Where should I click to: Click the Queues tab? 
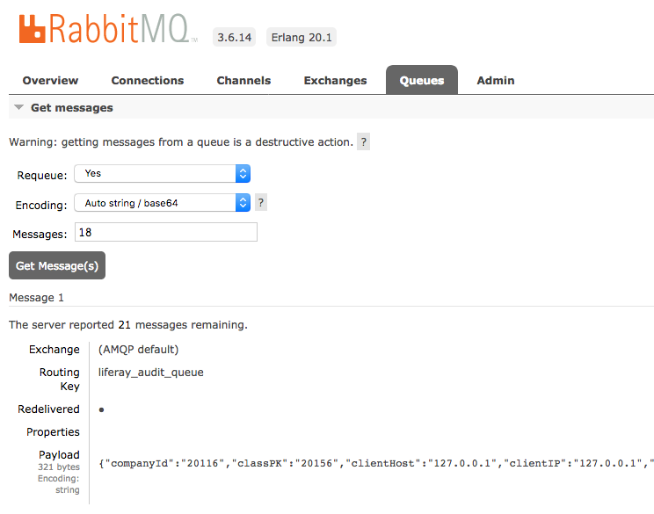[x=422, y=80]
